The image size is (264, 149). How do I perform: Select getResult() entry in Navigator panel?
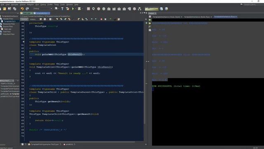coord(10,94)
